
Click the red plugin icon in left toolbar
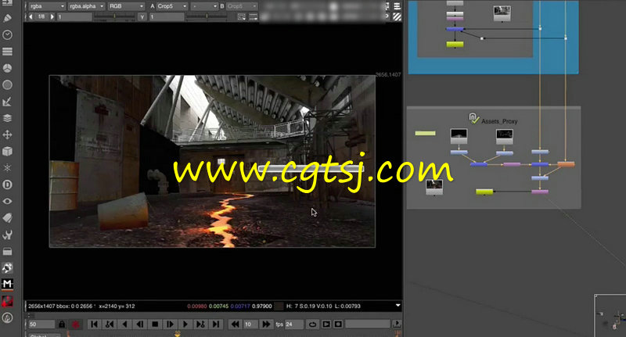click(x=7, y=301)
